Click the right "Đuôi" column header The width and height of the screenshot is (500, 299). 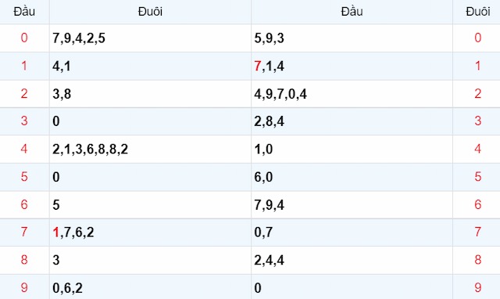coord(477,12)
